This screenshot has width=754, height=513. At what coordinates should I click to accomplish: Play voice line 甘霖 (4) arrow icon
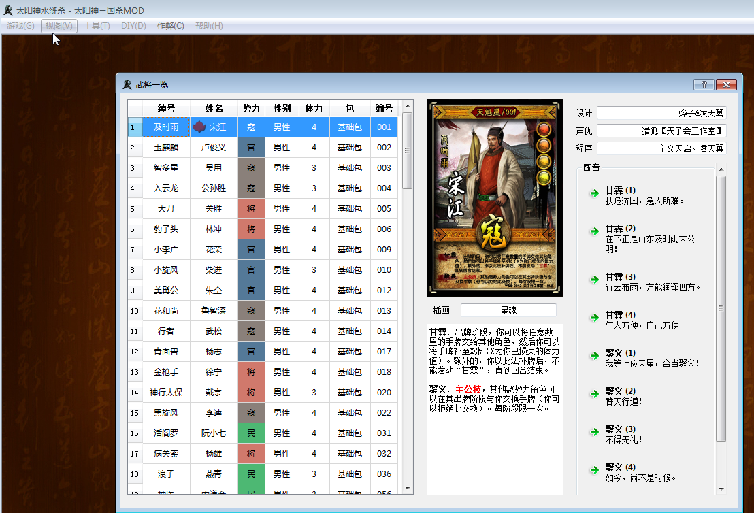click(x=594, y=317)
